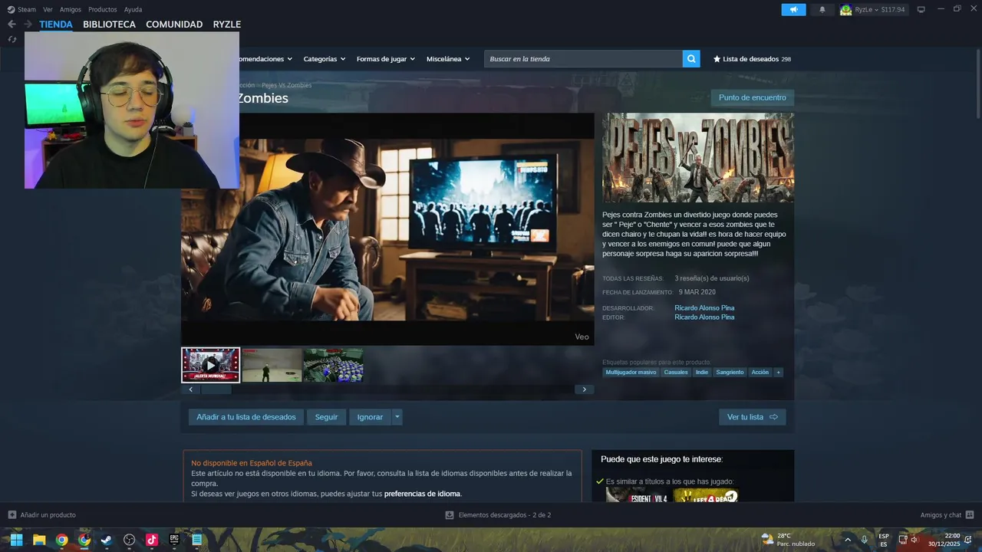
Task: Click the plus icon of Añadir un producto
Action: 12,515
